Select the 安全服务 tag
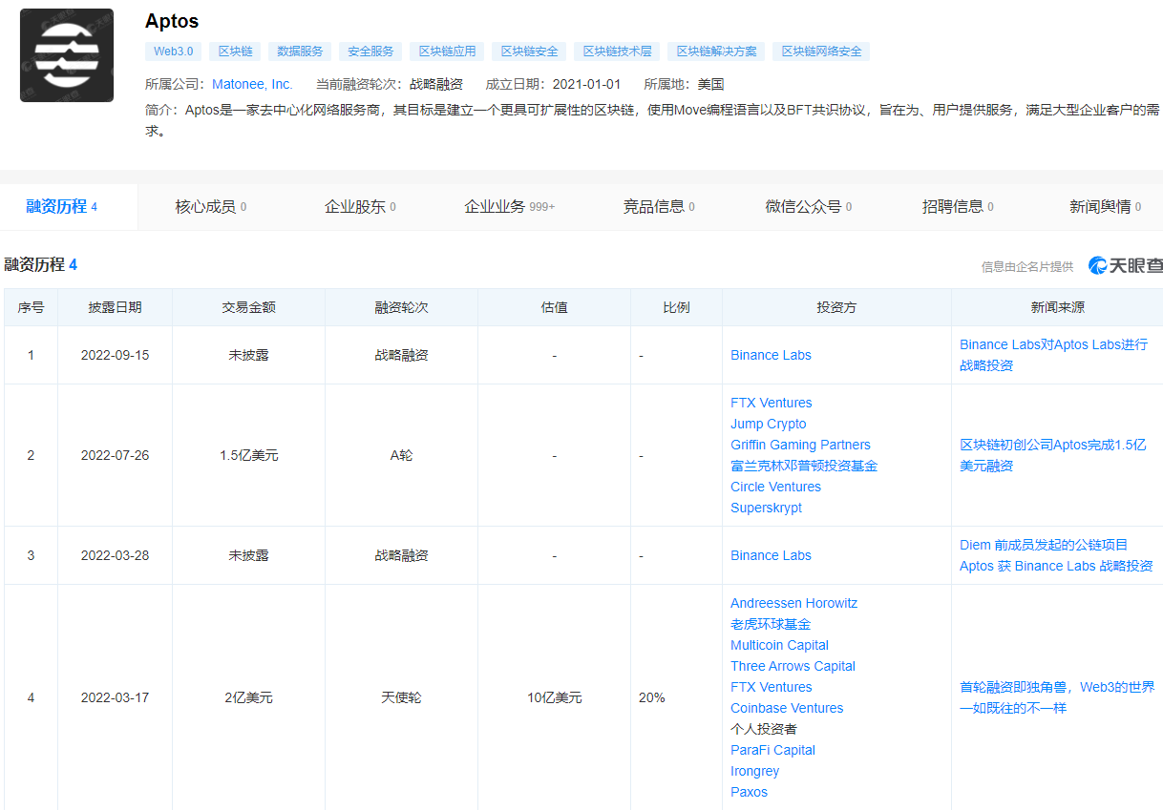 [x=370, y=52]
